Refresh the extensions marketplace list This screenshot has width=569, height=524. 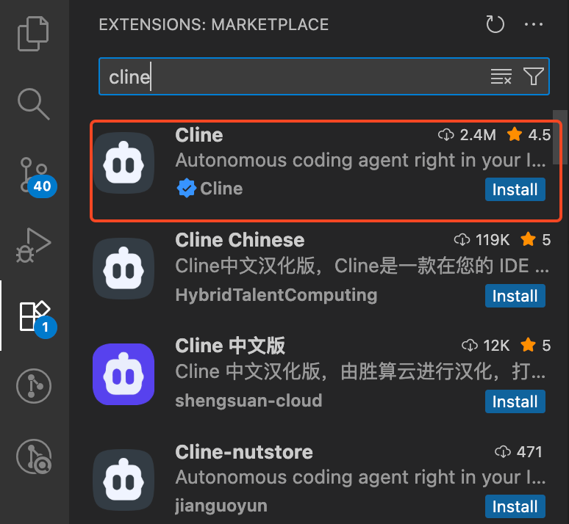pos(495,24)
